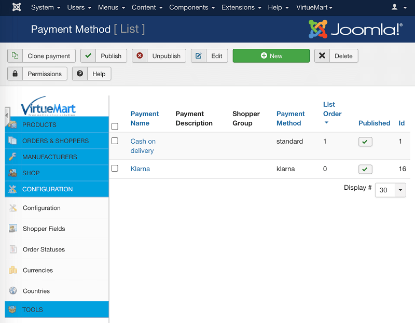Click the Delete X icon
415x323 pixels.
pyautogui.click(x=322, y=56)
